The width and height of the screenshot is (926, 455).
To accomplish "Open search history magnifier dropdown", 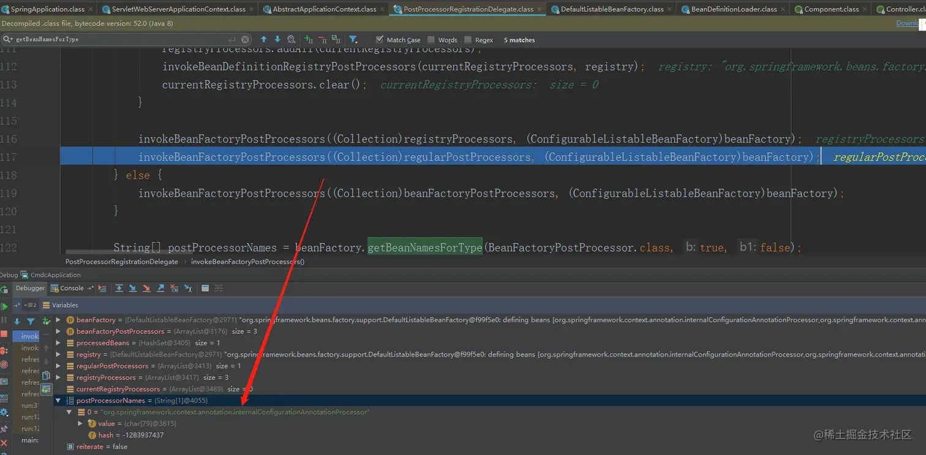I will click(8, 39).
